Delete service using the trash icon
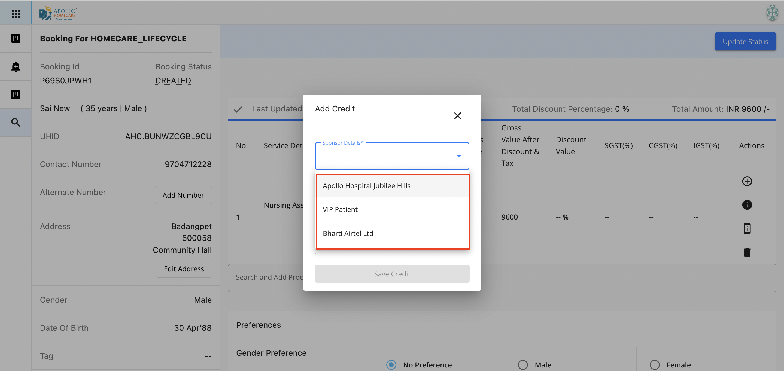 747,252
